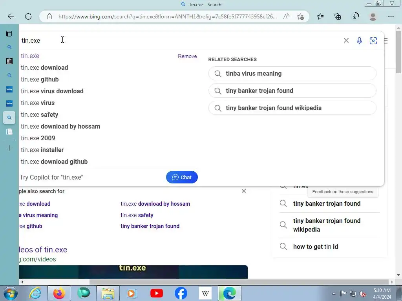
Task: Switch to the first vmw tab in sidebar
Action: [9, 89]
